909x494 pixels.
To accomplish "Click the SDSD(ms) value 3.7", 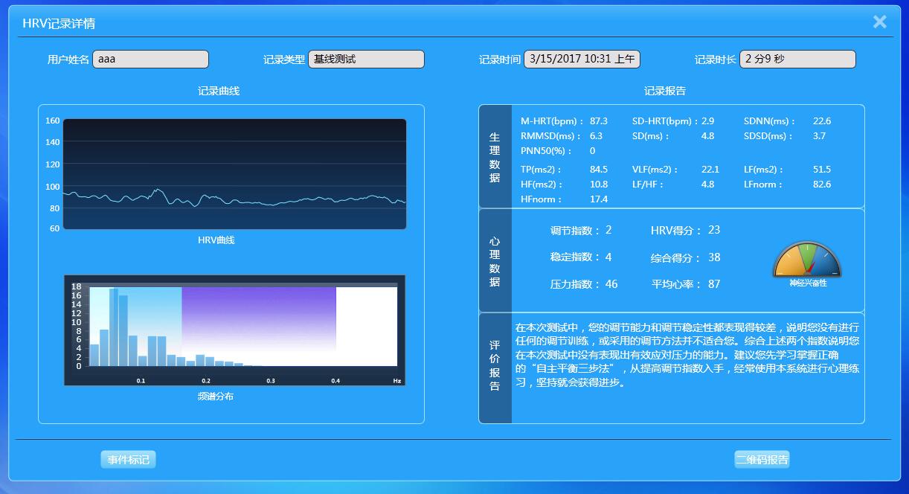I will click(819, 136).
